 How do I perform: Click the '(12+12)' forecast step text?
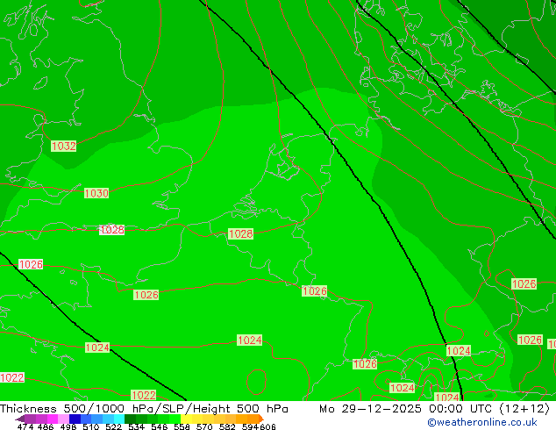coord(524,409)
